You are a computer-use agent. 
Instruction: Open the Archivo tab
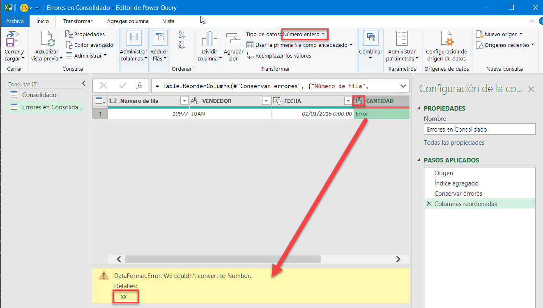coord(15,21)
